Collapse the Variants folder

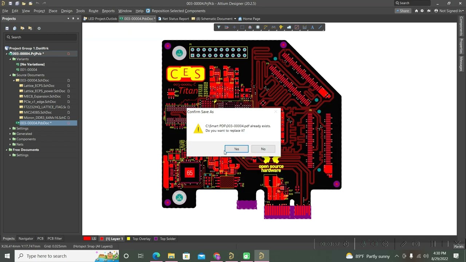10,59
